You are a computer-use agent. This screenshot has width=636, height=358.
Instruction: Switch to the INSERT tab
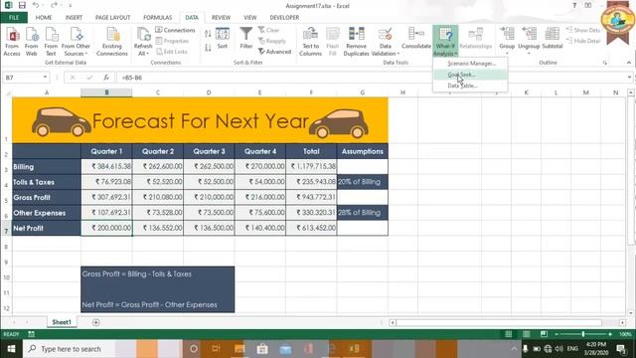[74, 18]
